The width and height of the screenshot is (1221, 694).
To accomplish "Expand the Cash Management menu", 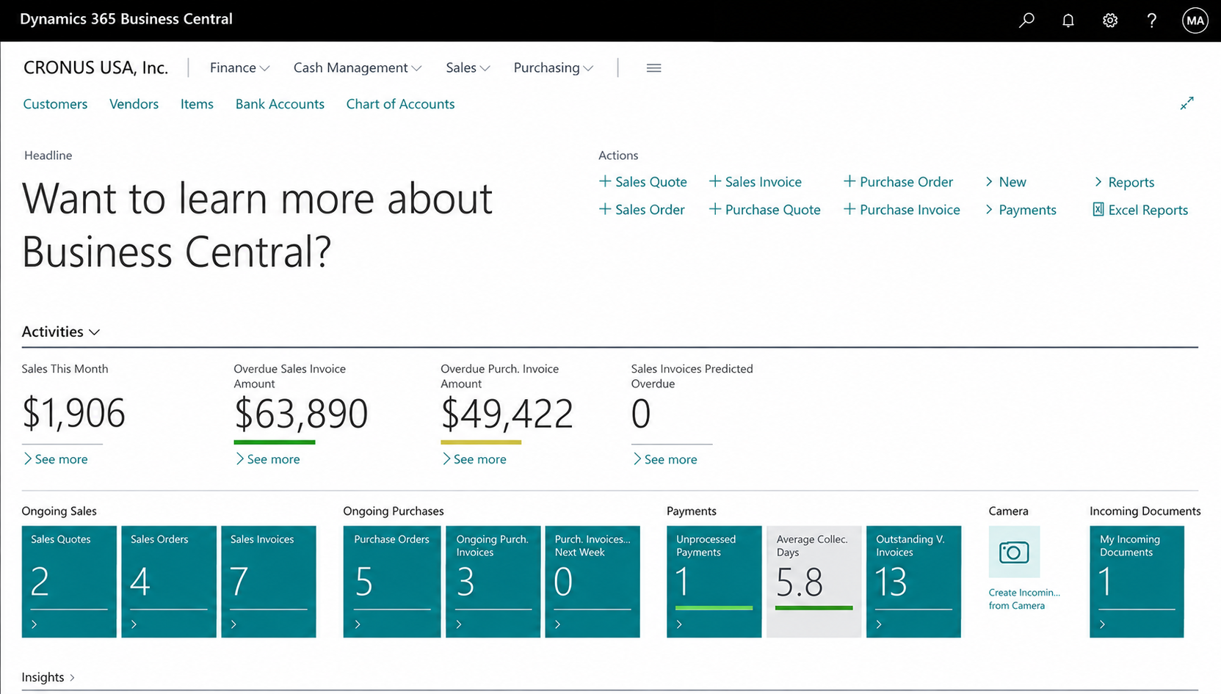I will click(x=358, y=67).
